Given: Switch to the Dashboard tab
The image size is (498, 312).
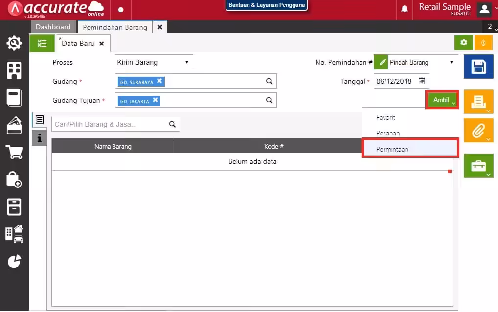Looking at the screenshot, I should coord(53,27).
